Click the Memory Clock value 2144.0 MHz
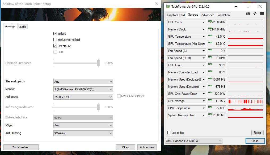 point(217,29)
